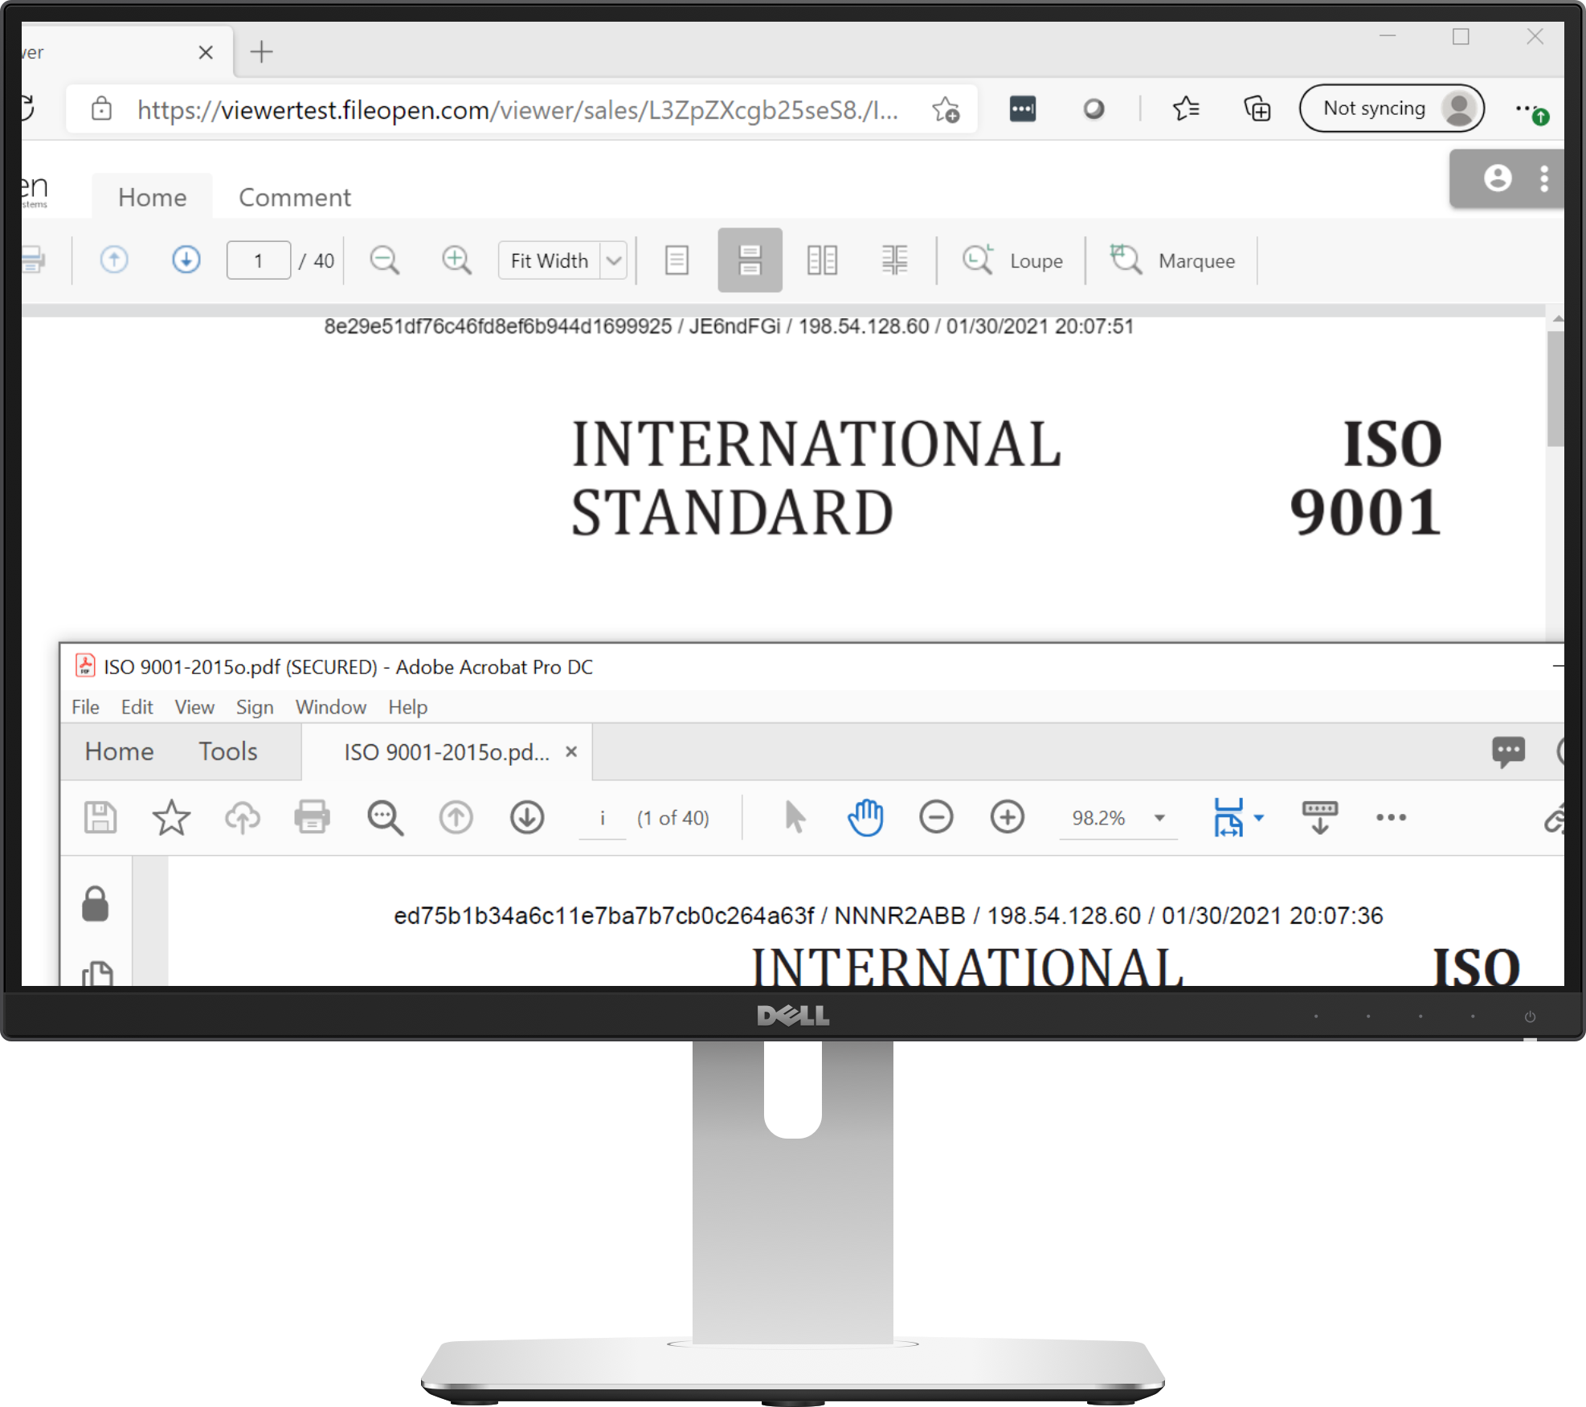Image resolution: width=1586 pixels, height=1407 pixels.
Task: Open the Window menu in Acrobat
Action: point(331,707)
